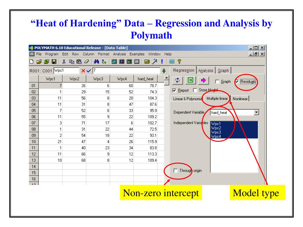Click the Eraser clear icon
The height and width of the screenshot is (227, 303).
[x=87, y=61]
